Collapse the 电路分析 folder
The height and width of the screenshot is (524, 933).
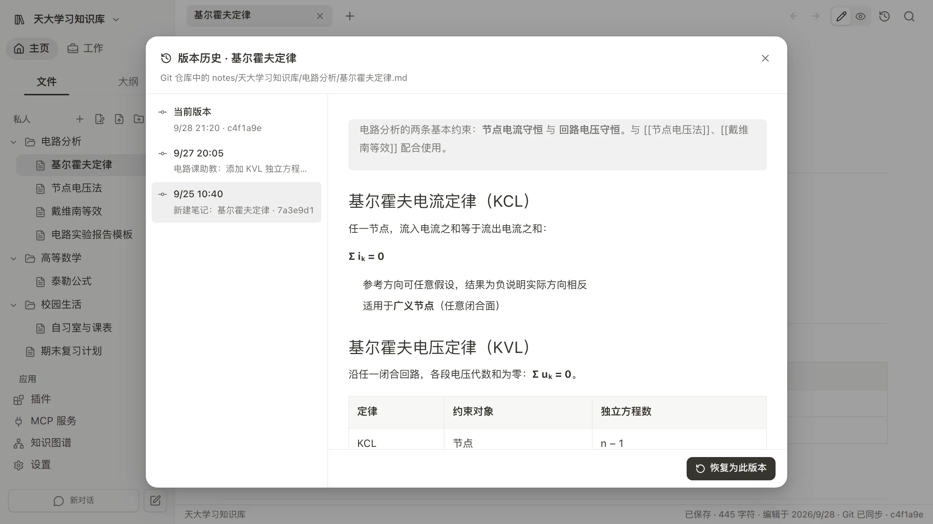point(14,142)
